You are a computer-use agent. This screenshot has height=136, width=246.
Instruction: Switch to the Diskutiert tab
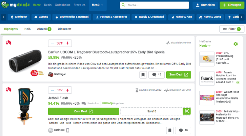(x=64, y=29)
